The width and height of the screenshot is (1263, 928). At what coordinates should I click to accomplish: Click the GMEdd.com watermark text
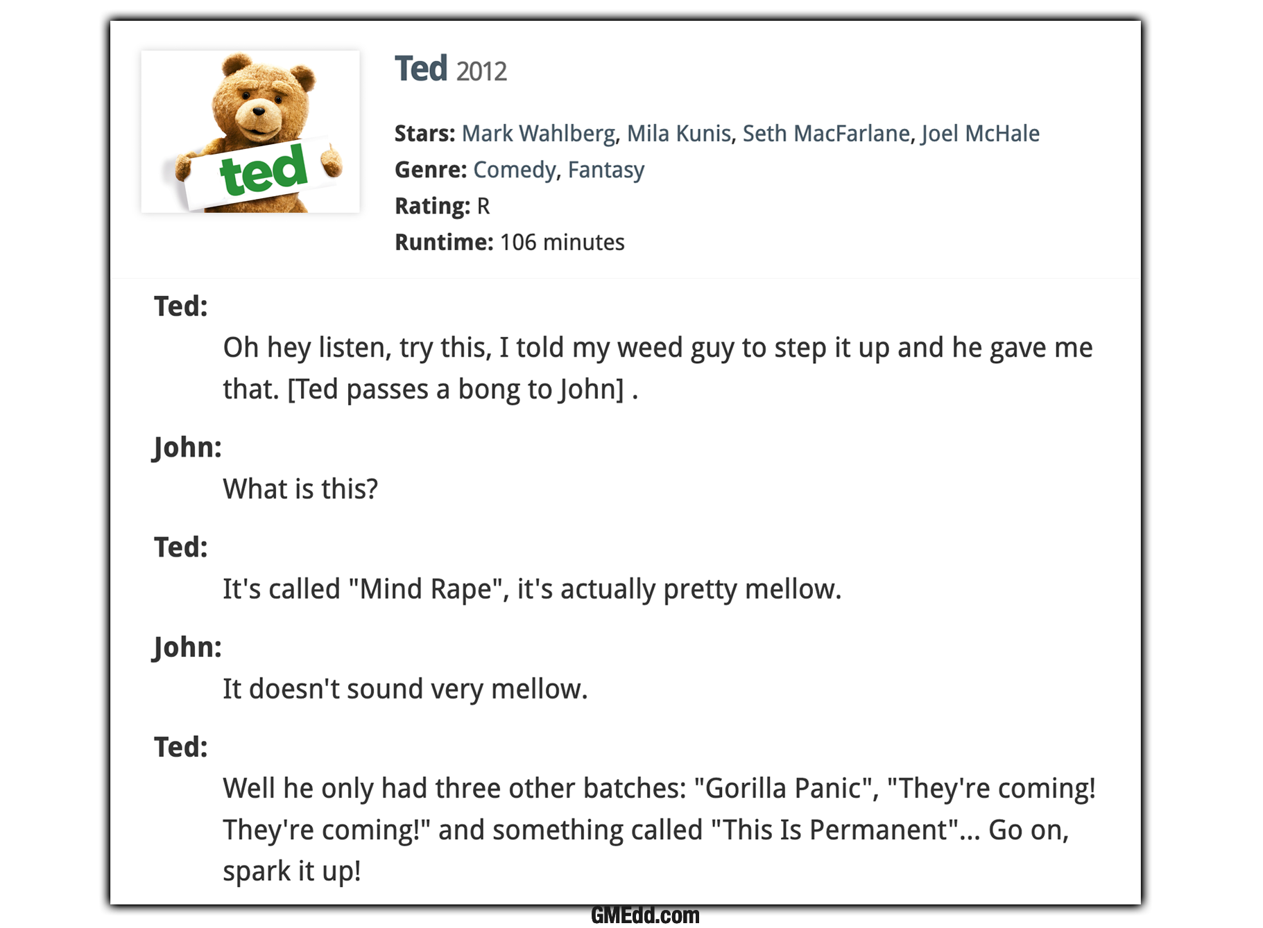pos(645,916)
